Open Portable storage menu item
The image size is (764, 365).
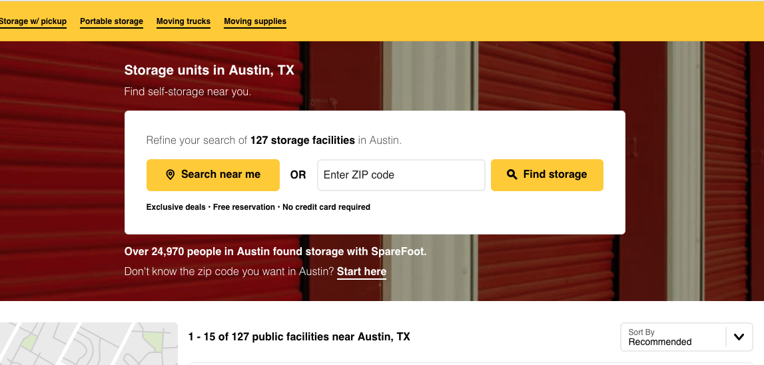[112, 21]
